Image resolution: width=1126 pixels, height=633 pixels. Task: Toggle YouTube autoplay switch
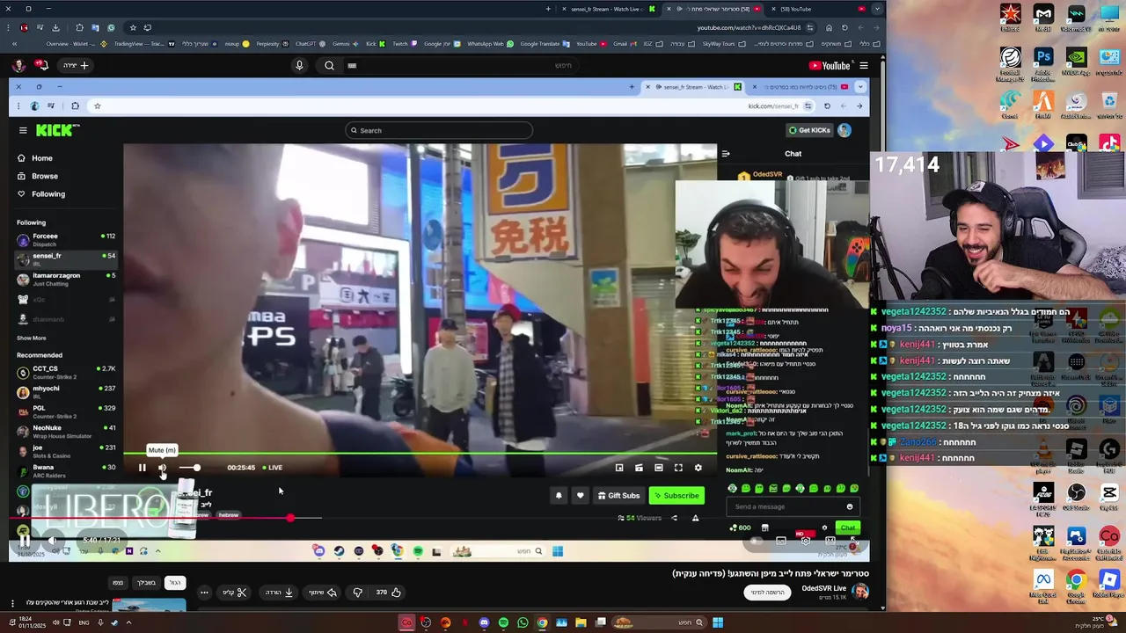point(757,541)
